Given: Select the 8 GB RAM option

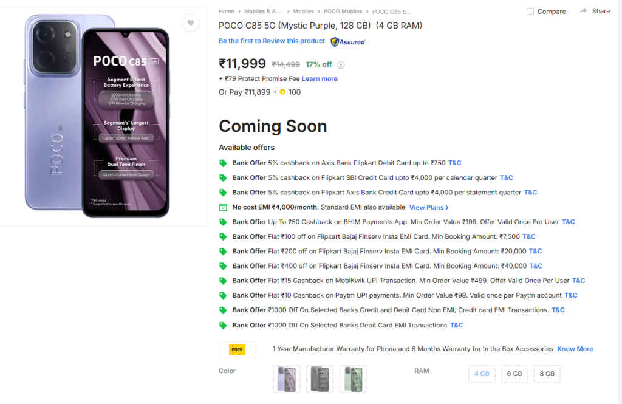Looking at the screenshot, I should click(547, 374).
